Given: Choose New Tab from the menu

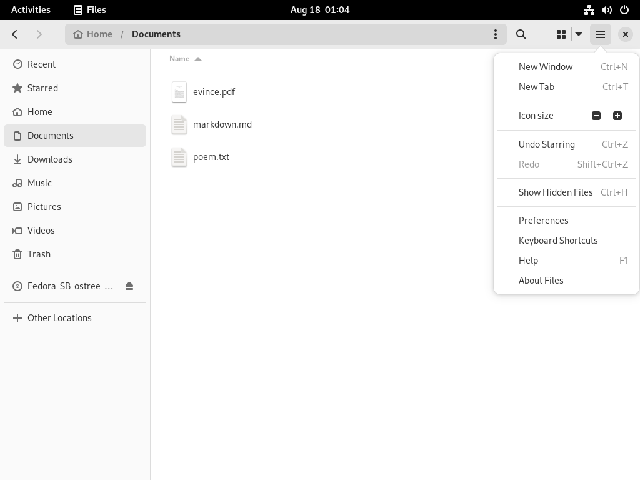Looking at the screenshot, I should point(566,86).
